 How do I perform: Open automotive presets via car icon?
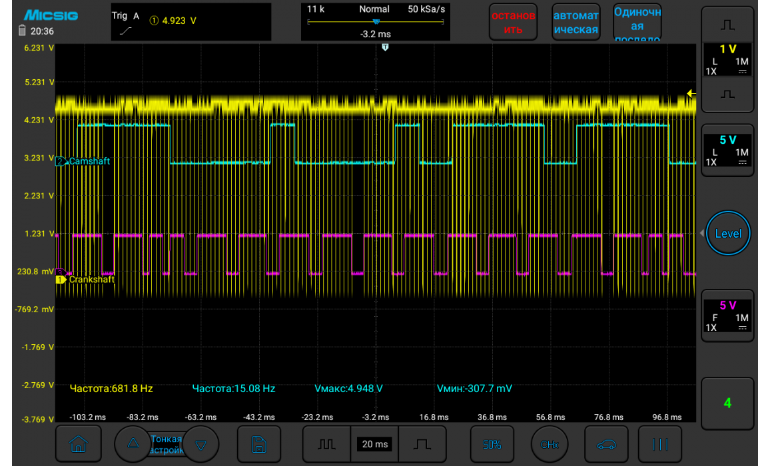[x=606, y=444]
